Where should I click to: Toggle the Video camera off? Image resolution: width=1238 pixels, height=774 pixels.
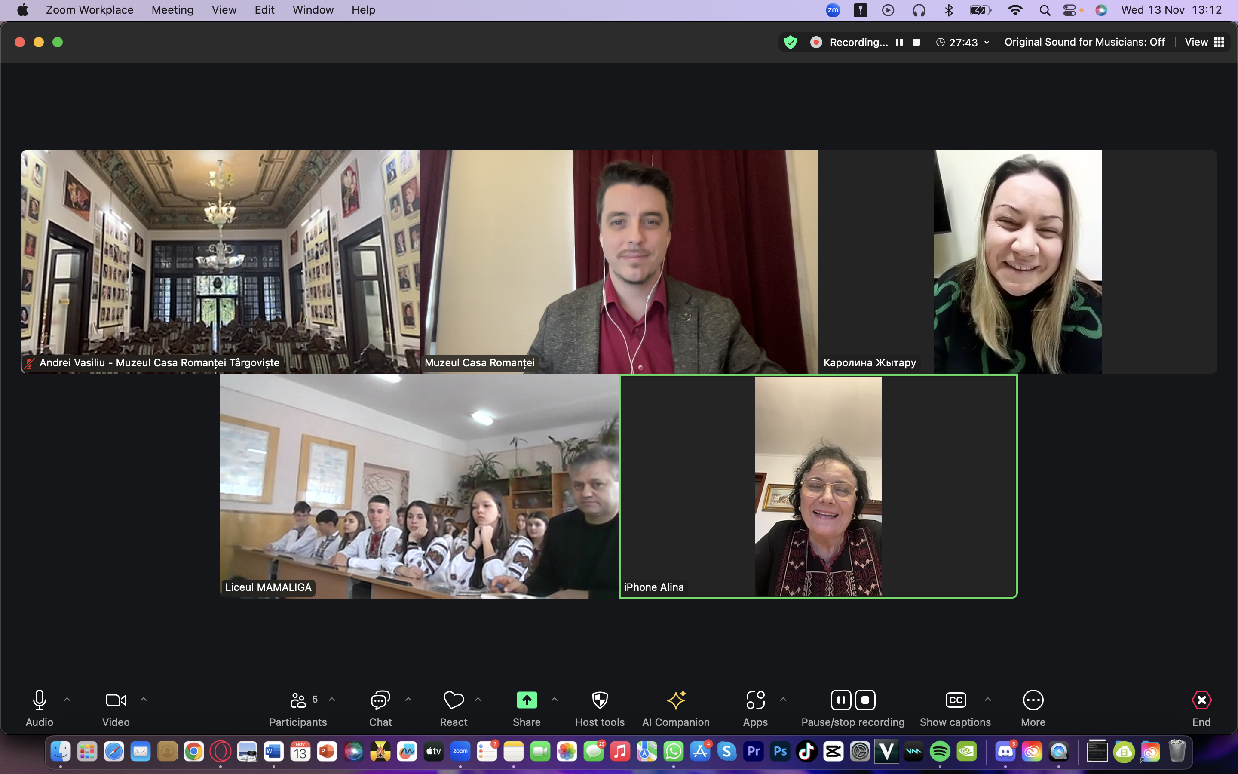click(x=116, y=700)
